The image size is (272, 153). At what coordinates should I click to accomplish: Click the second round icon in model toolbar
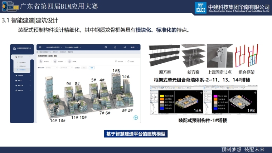point(55,61)
